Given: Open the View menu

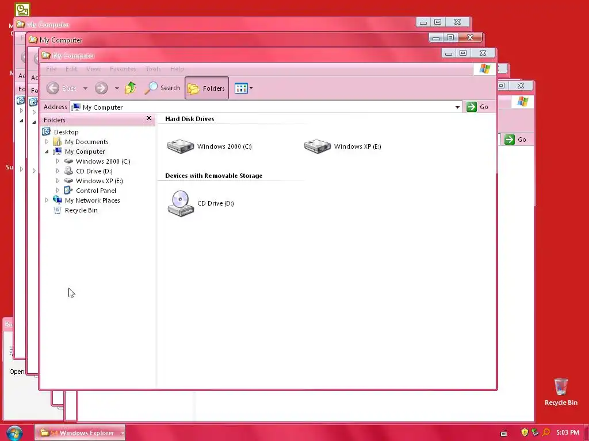Looking at the screenshot, I should point(93,69).
